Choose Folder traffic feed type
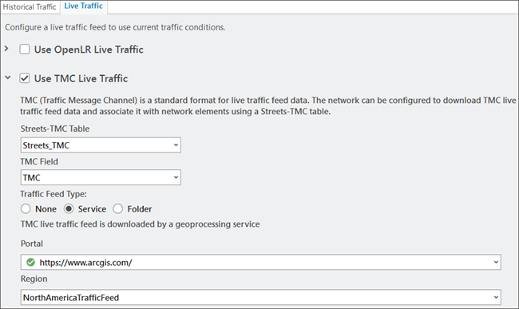This screenshot has height=309, width=519. click(118, 209)
